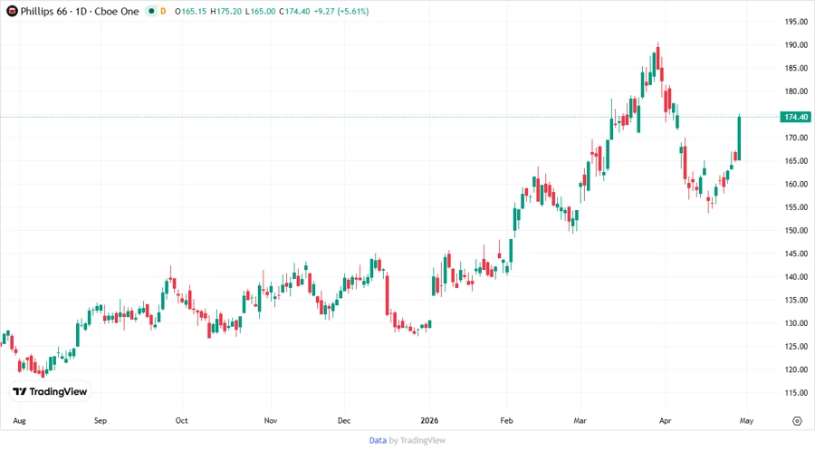Click the 2026 label on time axis
The width and height of the screenshot is (815, 451).
coord(429,420)
